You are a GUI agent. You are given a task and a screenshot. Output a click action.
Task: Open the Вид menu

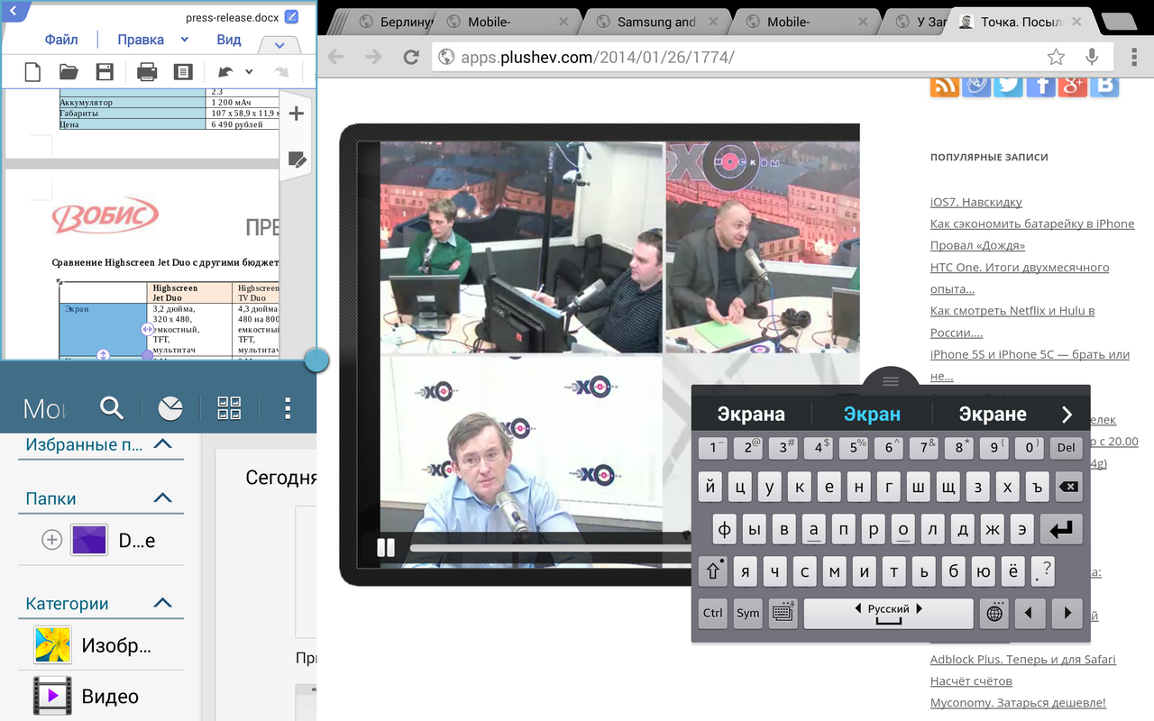click(x=229, y=40)
